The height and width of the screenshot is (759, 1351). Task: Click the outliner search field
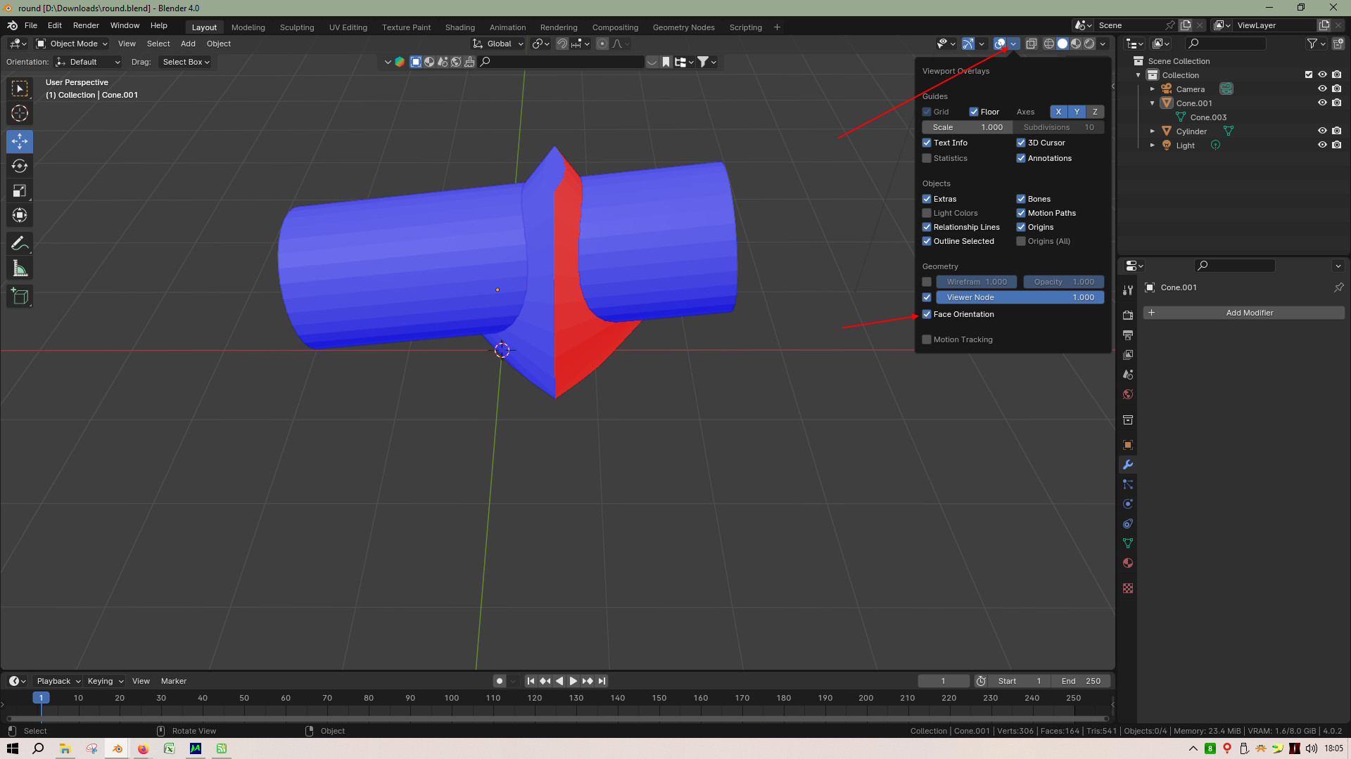(1226, 44)
